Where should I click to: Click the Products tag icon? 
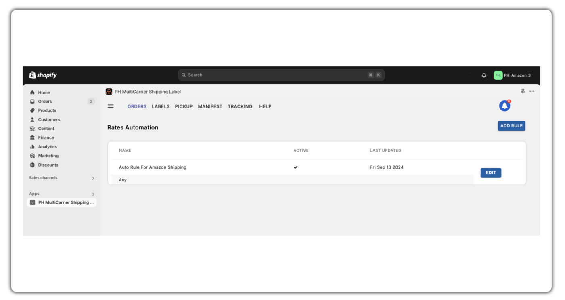pyautogui.click(x=32, y=110)
